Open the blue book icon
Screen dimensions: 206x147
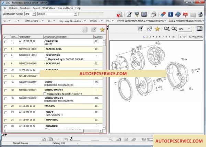point(178,14)
